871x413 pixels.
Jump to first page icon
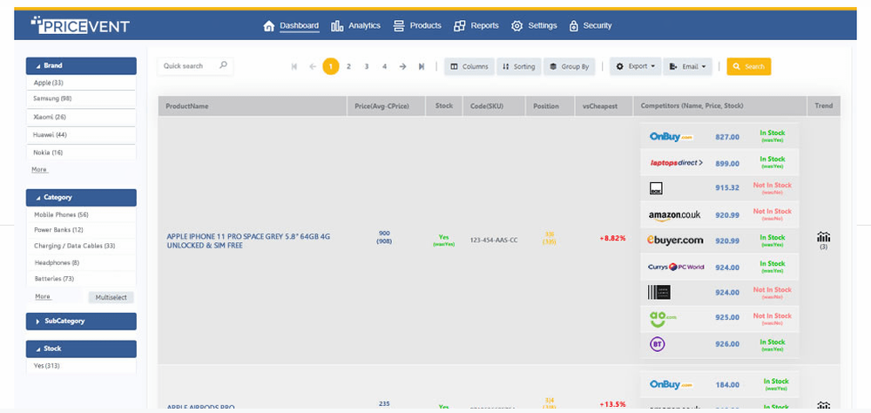click(x=294, y=67)
